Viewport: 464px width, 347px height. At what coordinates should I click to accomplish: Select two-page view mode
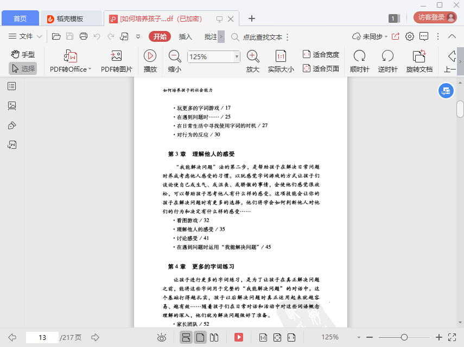214,337
